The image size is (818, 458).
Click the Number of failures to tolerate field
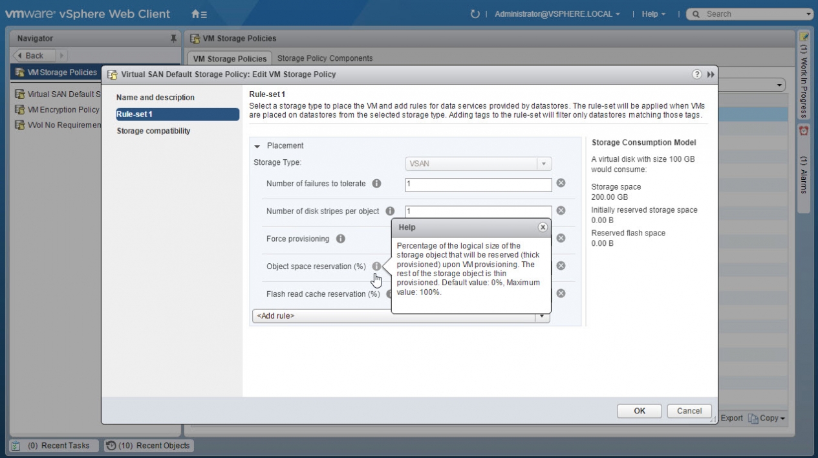click(x=478, y=184)
